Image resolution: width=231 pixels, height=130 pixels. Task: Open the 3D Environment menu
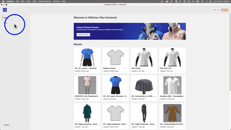45,1
